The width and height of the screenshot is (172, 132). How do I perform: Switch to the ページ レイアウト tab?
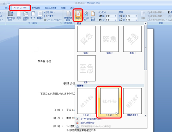(20, 8)
